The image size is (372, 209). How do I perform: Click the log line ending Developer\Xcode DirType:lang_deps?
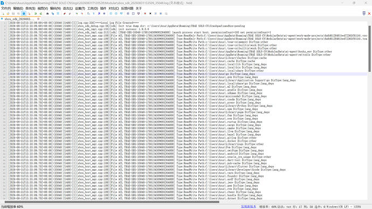coord(147,170)
